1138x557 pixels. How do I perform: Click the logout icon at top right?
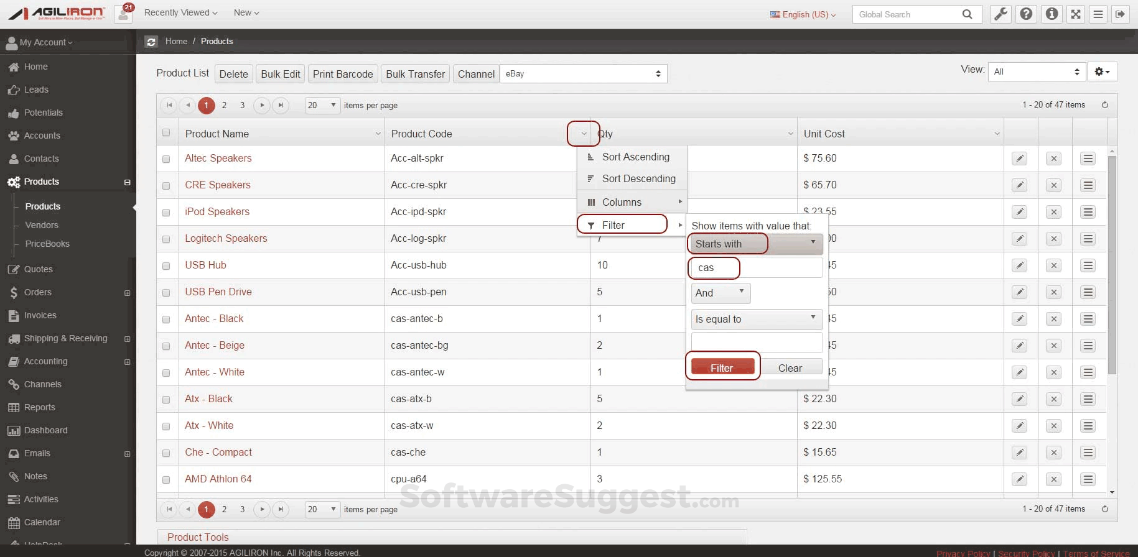(1120, 14)
